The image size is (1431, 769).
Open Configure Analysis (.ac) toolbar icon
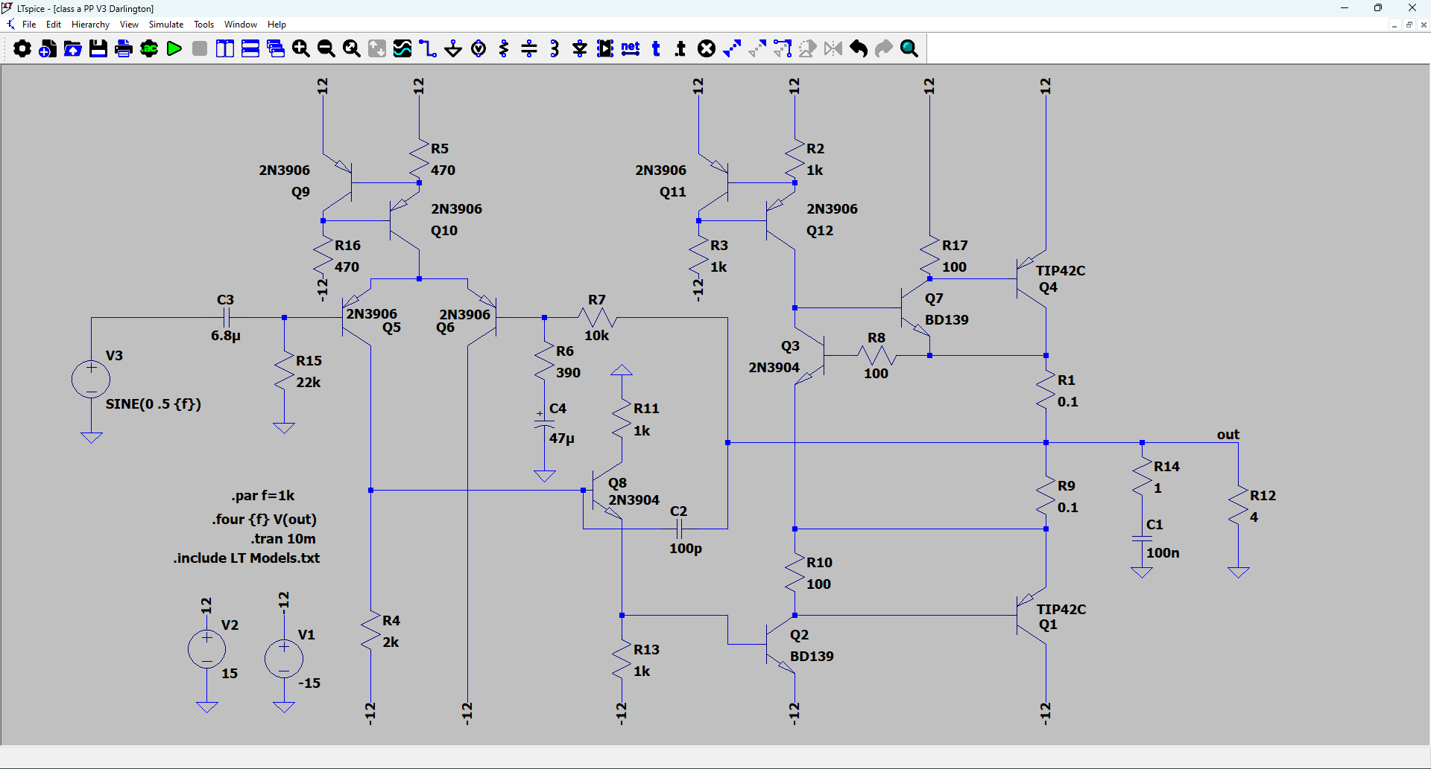(149, 49)
